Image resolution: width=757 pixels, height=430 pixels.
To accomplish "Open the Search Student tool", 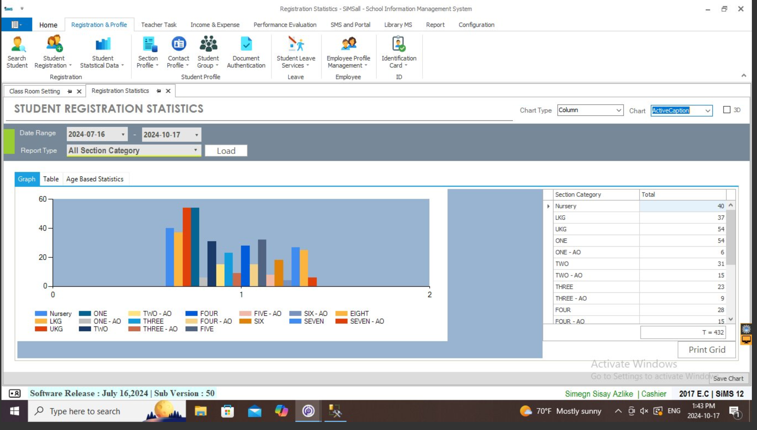I will click(17, 52).
